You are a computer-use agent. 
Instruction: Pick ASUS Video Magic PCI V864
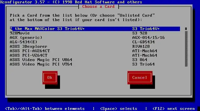pyautogui.click(x=95, y=60)
